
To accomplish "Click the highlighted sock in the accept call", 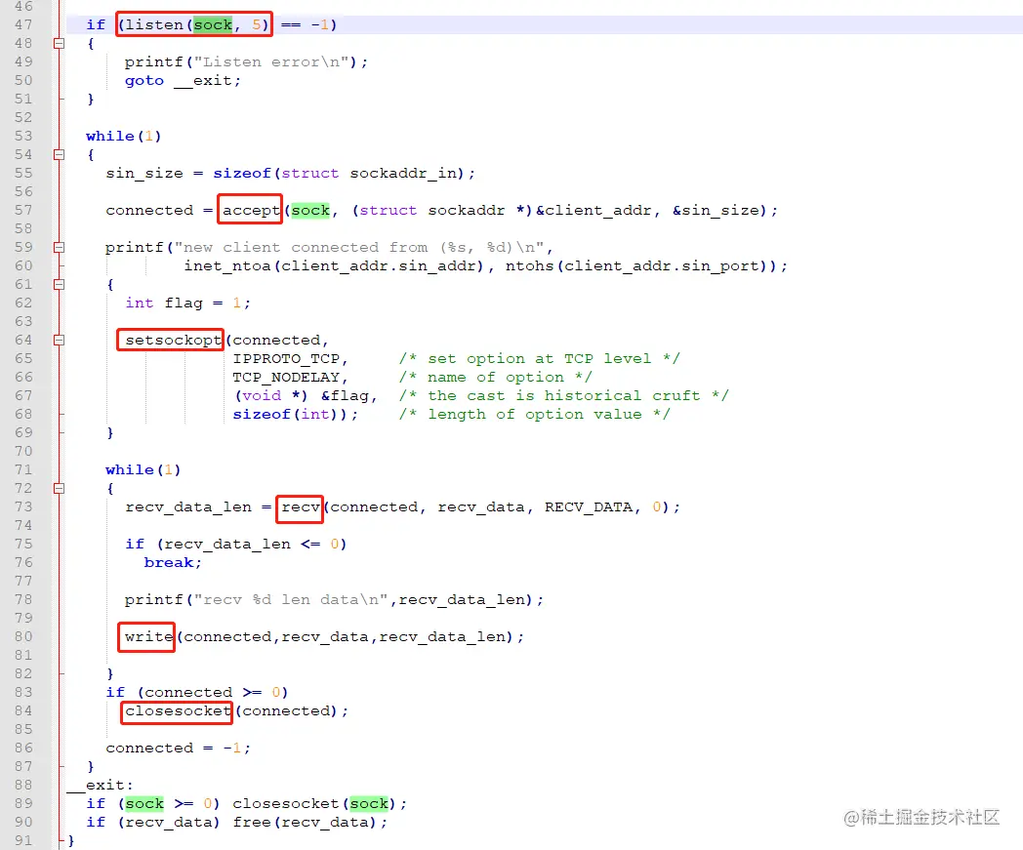I will tap(310, 210).
